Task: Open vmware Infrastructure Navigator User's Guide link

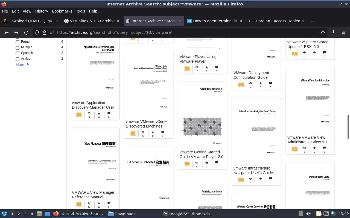Action: (x=253, y=170)
